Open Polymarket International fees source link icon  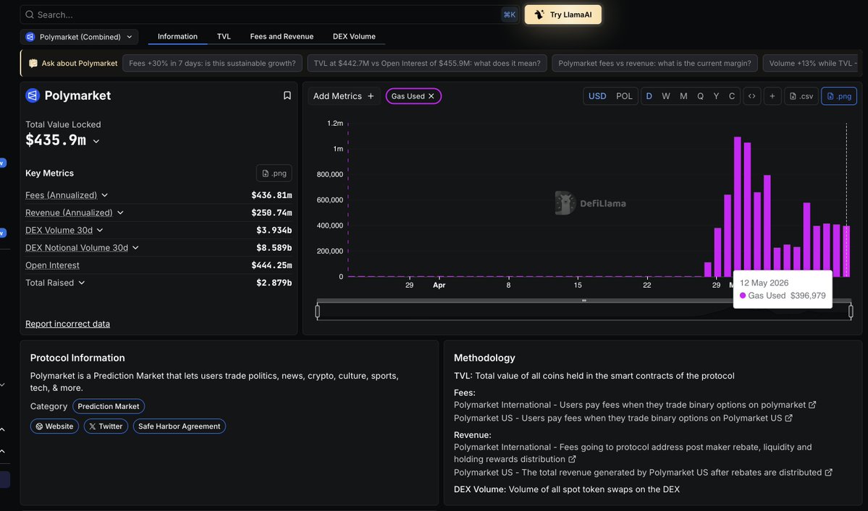(x=812, y=405)
